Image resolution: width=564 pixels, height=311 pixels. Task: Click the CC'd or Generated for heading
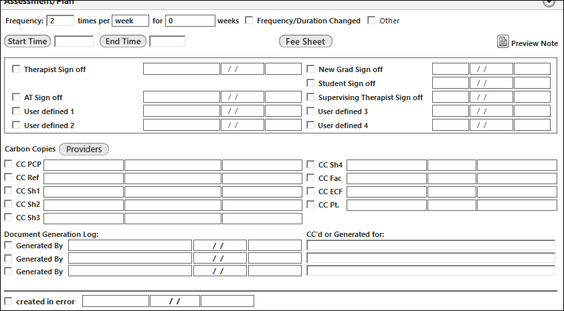click(x=345, y=234)
